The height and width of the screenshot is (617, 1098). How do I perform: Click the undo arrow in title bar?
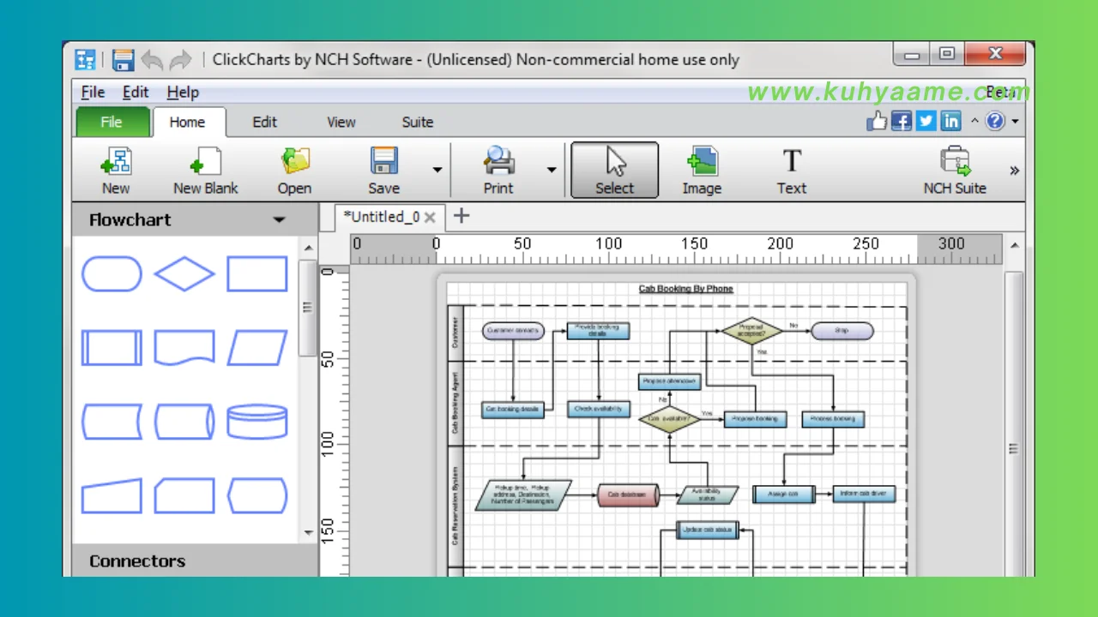(x=152, y=60)
